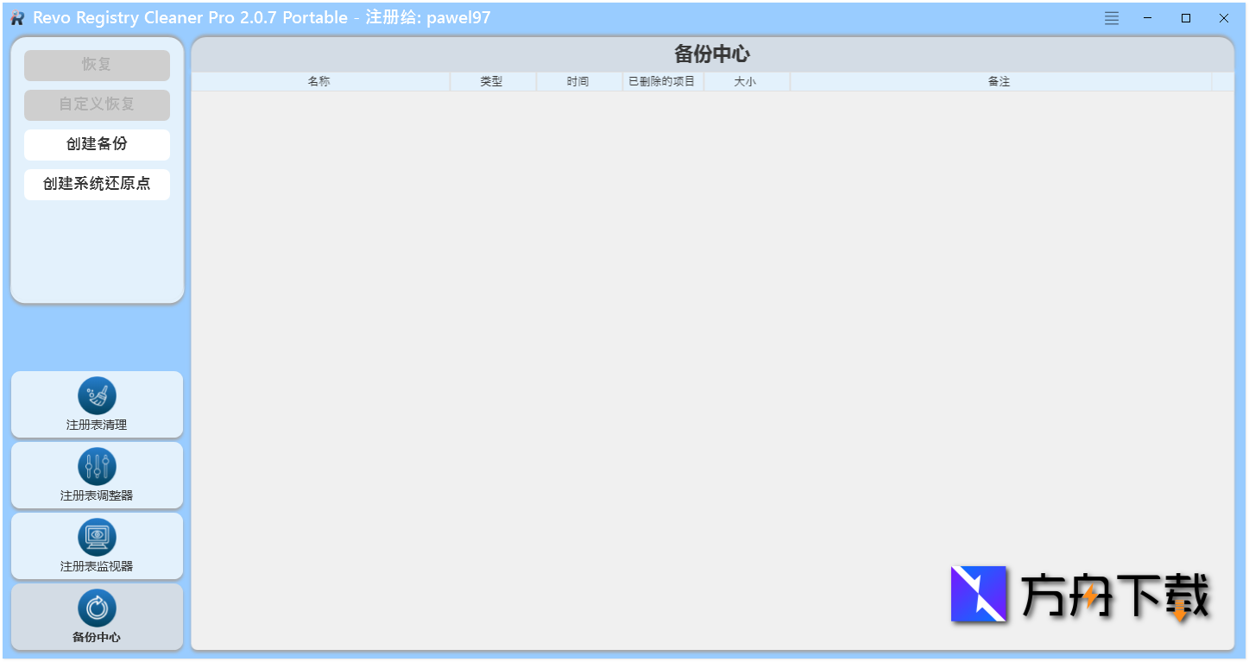This screenshot has width=1249, height=662.
Task: Select the 备份中心 sidebar tab
Action: 97,616
